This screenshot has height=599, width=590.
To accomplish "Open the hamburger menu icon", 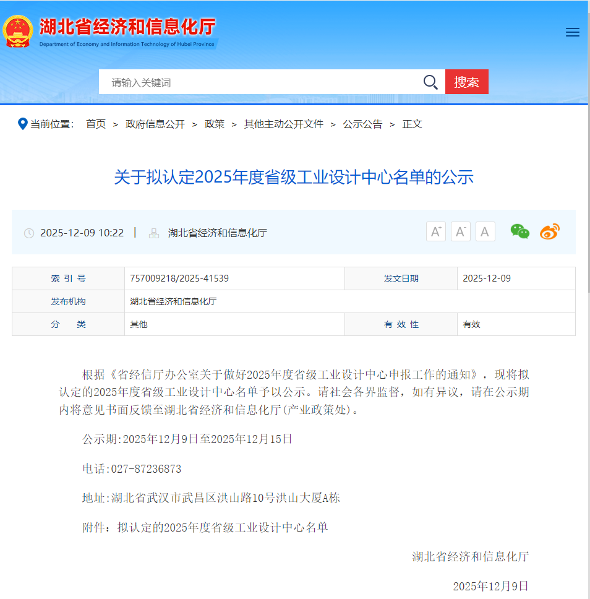I will [572, 33].
